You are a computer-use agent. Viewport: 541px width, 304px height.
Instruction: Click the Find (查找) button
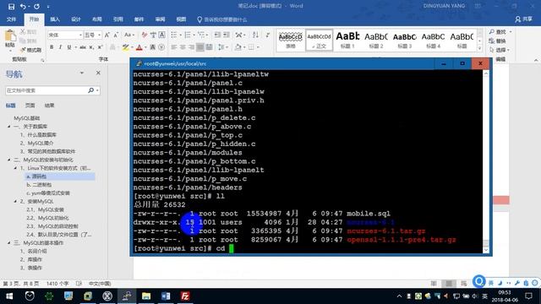pyautogui.click(x=498, y=32)
